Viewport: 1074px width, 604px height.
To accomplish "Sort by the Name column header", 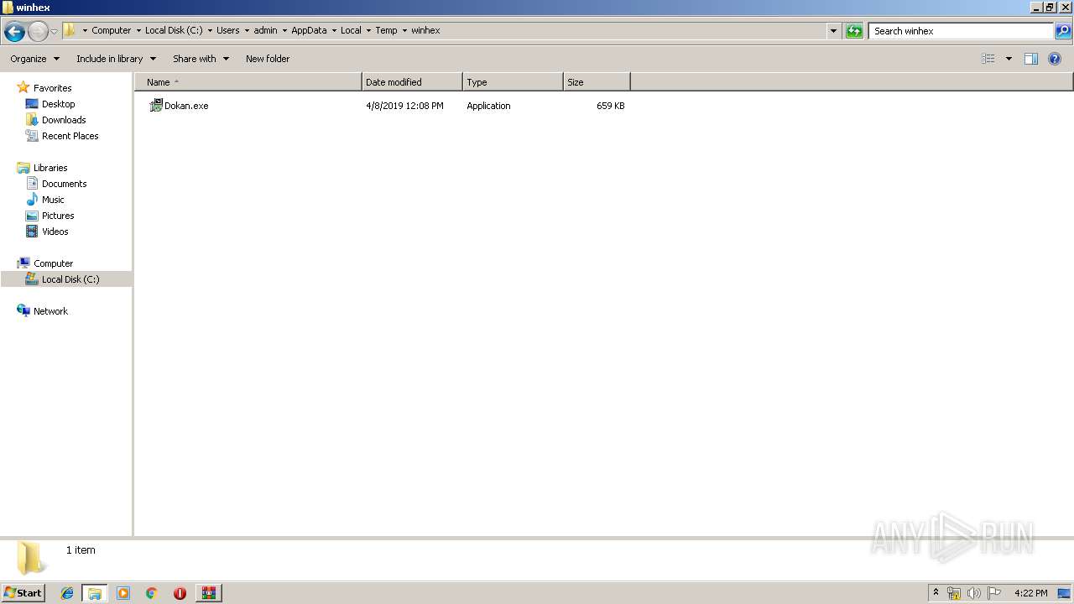I will tap(248, 82).
